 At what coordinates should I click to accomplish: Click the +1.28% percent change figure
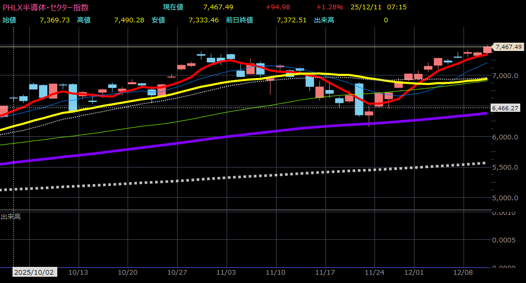329,7
